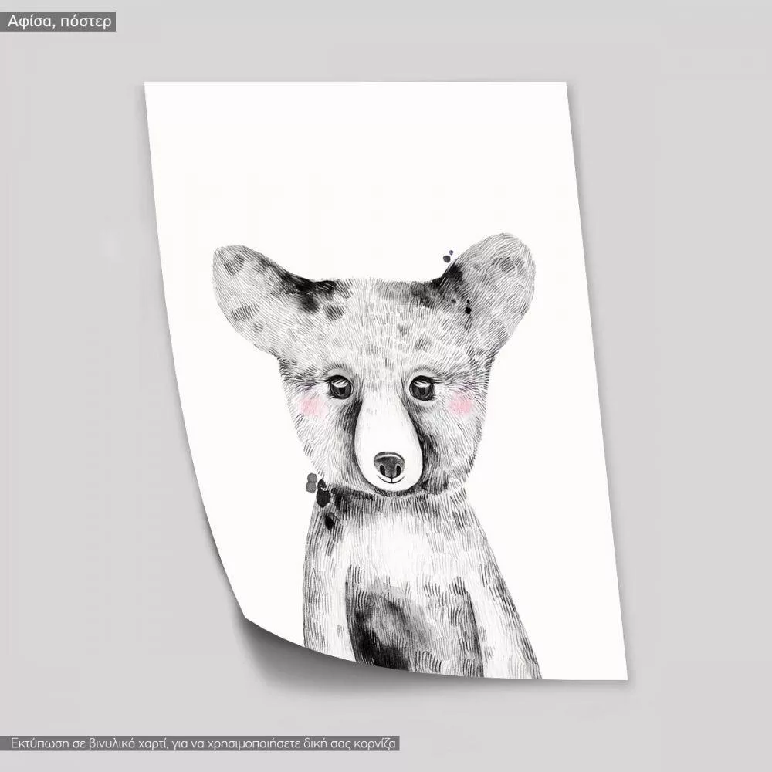Click the bear's left eye

tap(339, 387)
